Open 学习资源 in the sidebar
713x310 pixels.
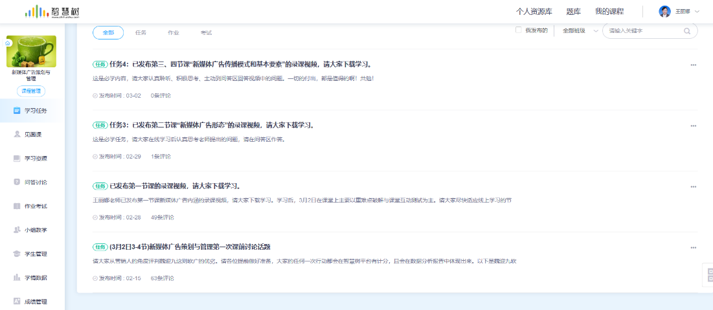(35, 159)
